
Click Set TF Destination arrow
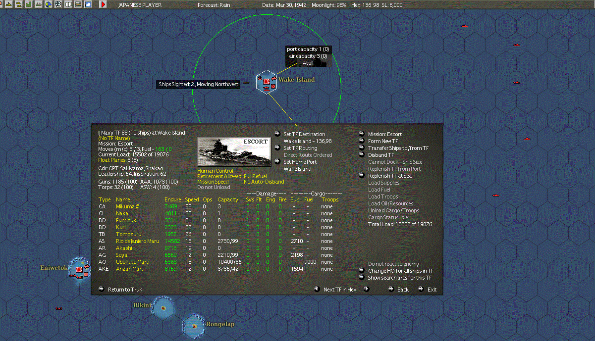coord(277,134)
